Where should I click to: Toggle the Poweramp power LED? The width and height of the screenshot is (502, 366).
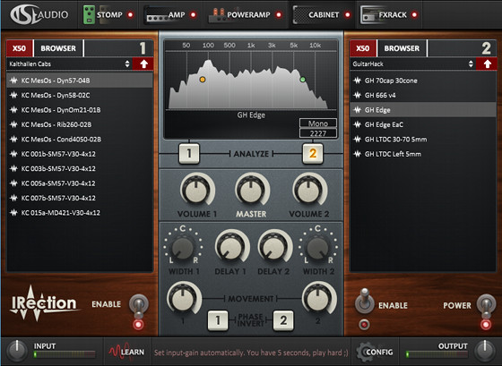coord(279,14)
